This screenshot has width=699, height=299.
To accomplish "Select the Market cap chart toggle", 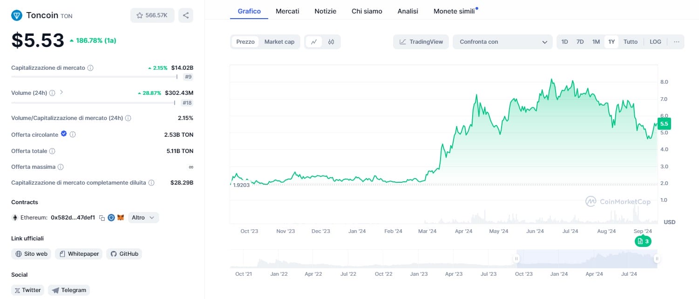I will click(x=279, y=42).
